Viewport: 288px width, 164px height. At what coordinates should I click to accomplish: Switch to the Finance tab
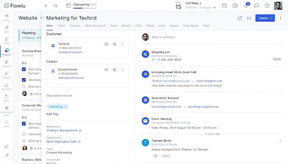pyautogui.click(x=75, y=26)
